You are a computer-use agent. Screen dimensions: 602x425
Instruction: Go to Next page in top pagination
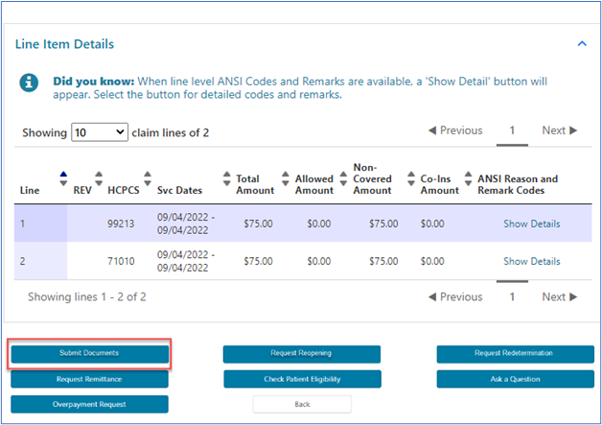point(560,130)
